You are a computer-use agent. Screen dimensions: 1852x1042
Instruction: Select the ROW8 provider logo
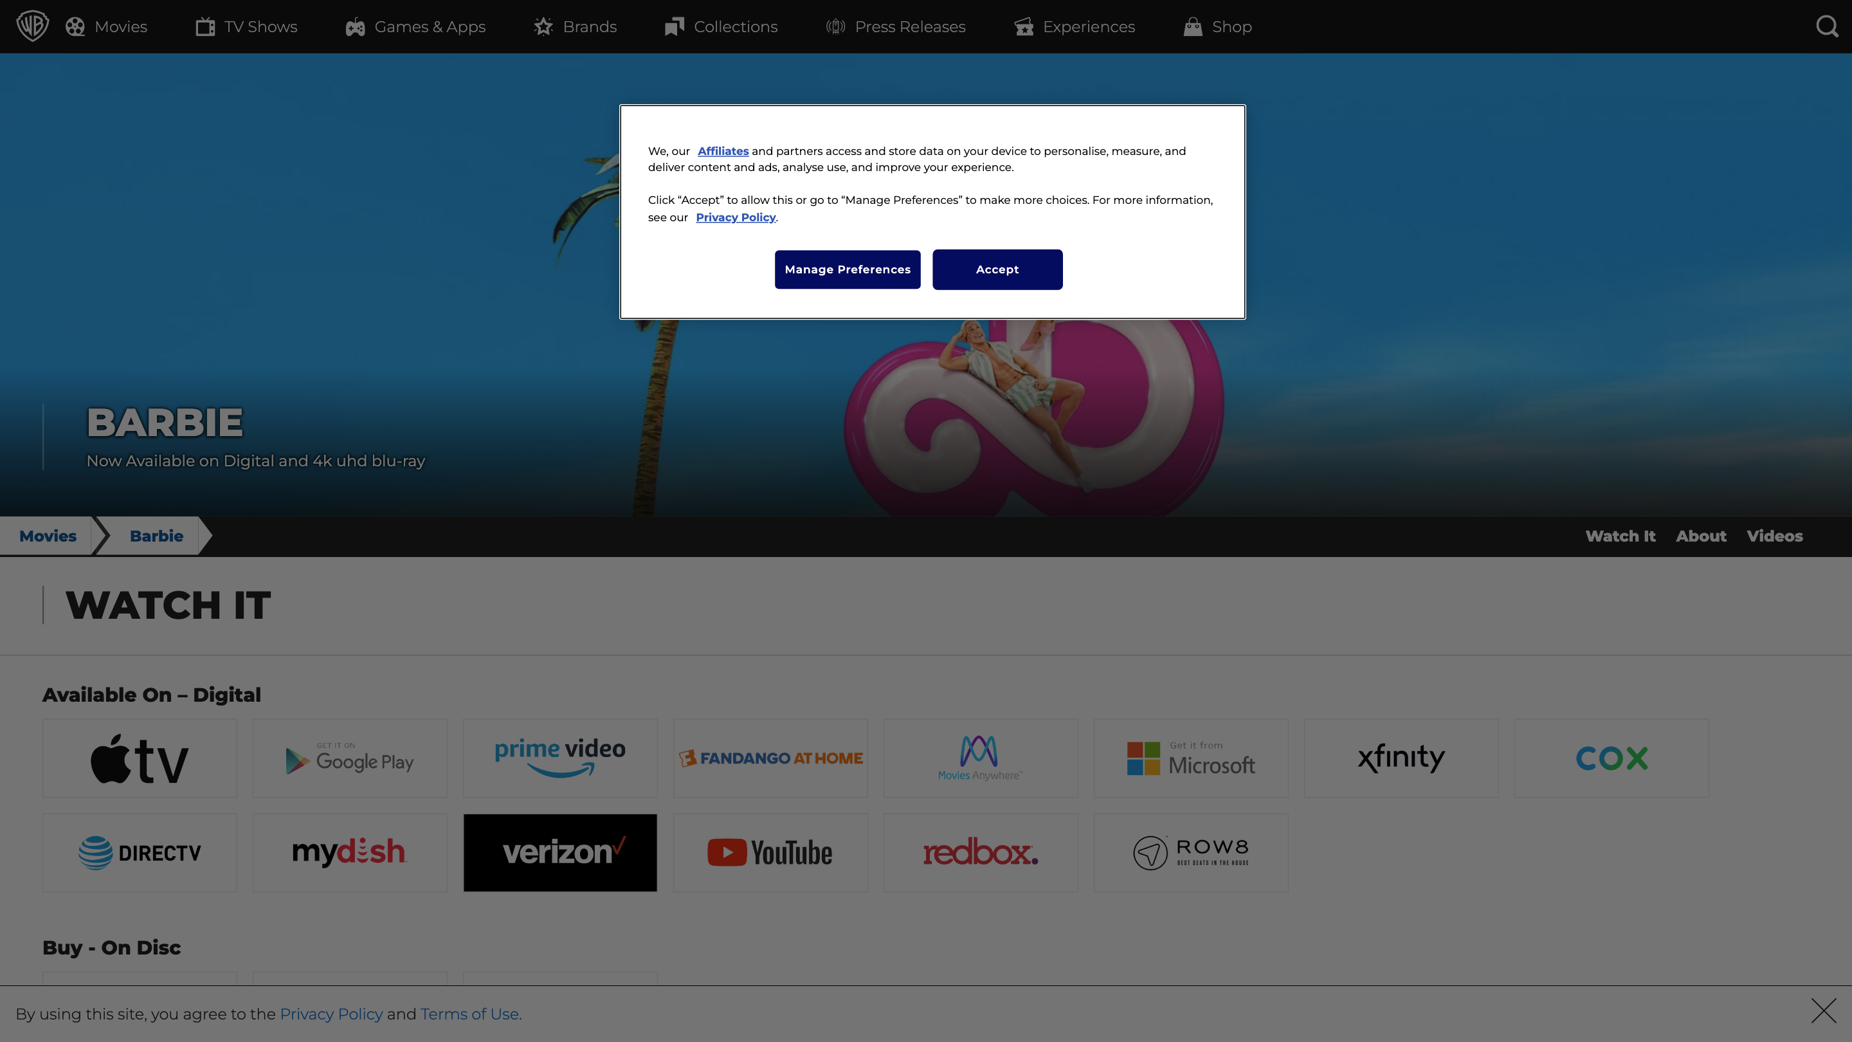1190,853
